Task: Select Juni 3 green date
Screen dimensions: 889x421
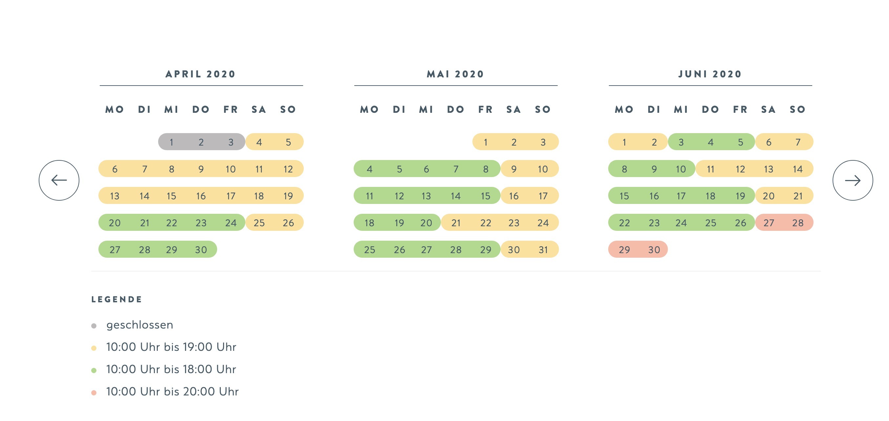Action: (x=681, y=142)
